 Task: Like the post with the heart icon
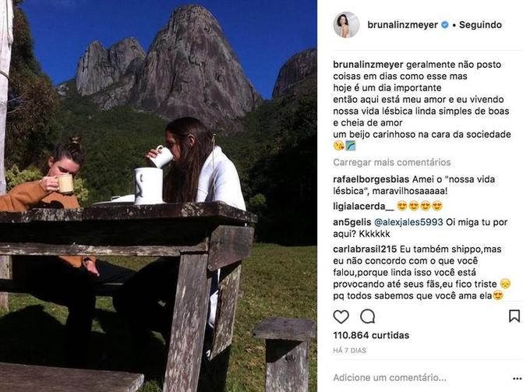(x=341, y=316)
